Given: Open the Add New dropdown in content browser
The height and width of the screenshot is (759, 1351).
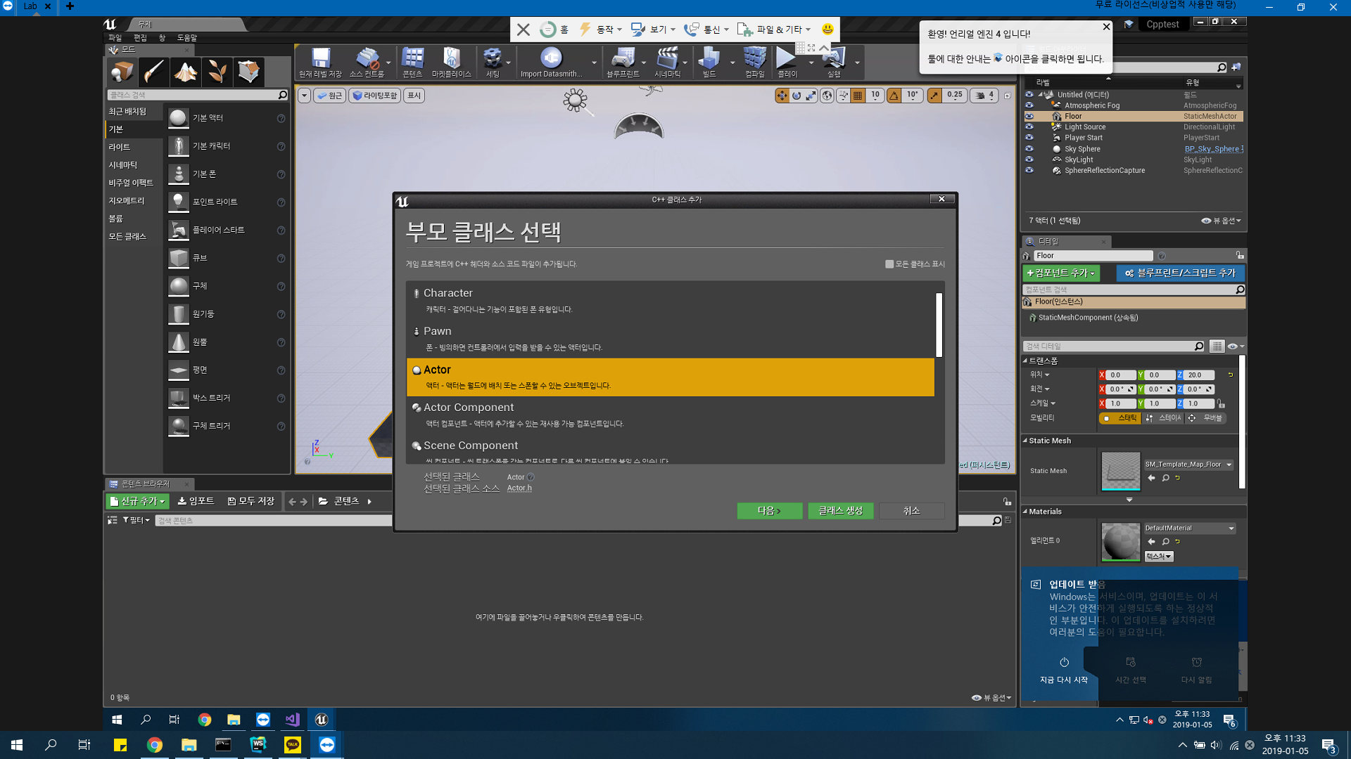Looking at the screenshot, I should tap(138, 501).
